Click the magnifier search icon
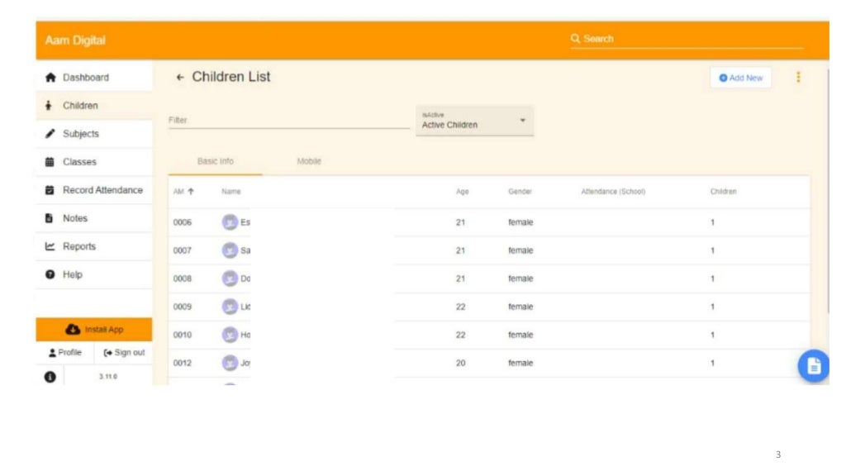846x476 pixels. pos(575,38)
